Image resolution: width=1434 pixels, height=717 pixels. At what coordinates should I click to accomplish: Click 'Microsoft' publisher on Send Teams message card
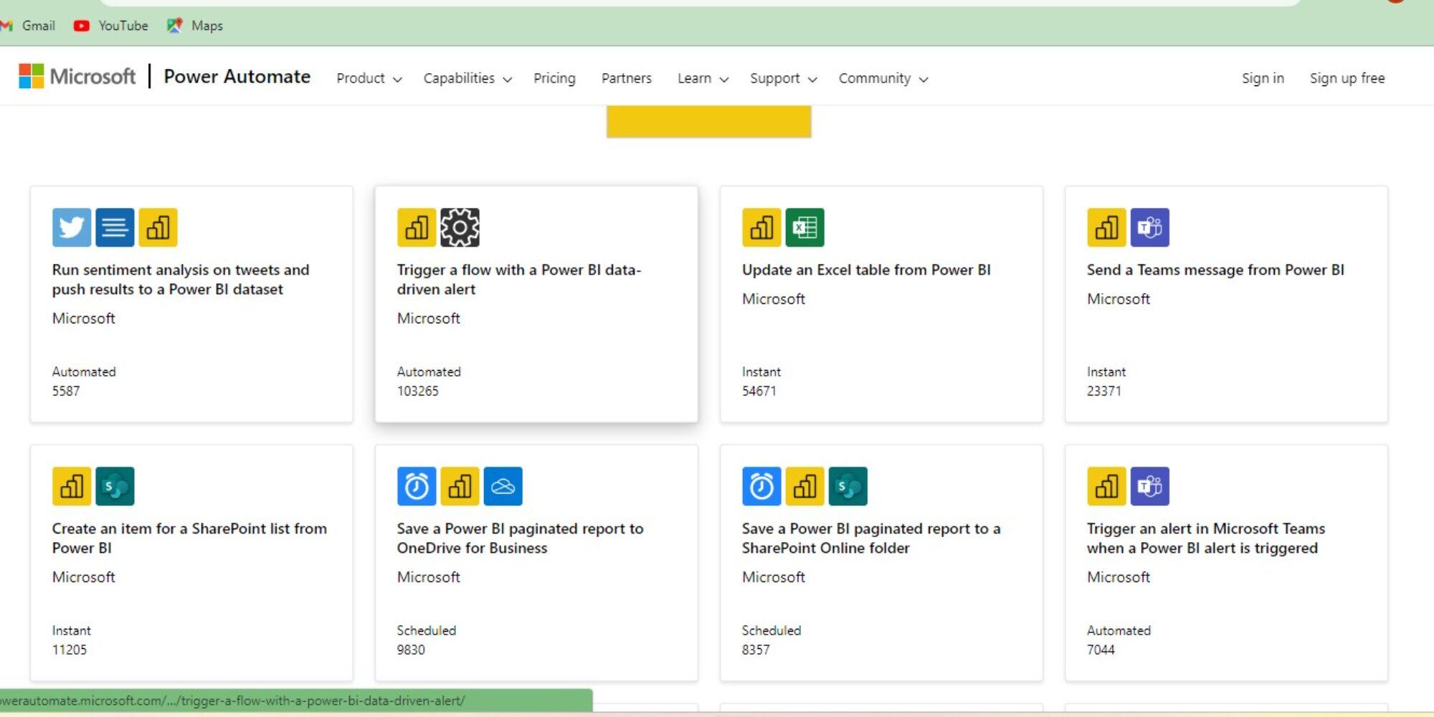pos(1119,299)
